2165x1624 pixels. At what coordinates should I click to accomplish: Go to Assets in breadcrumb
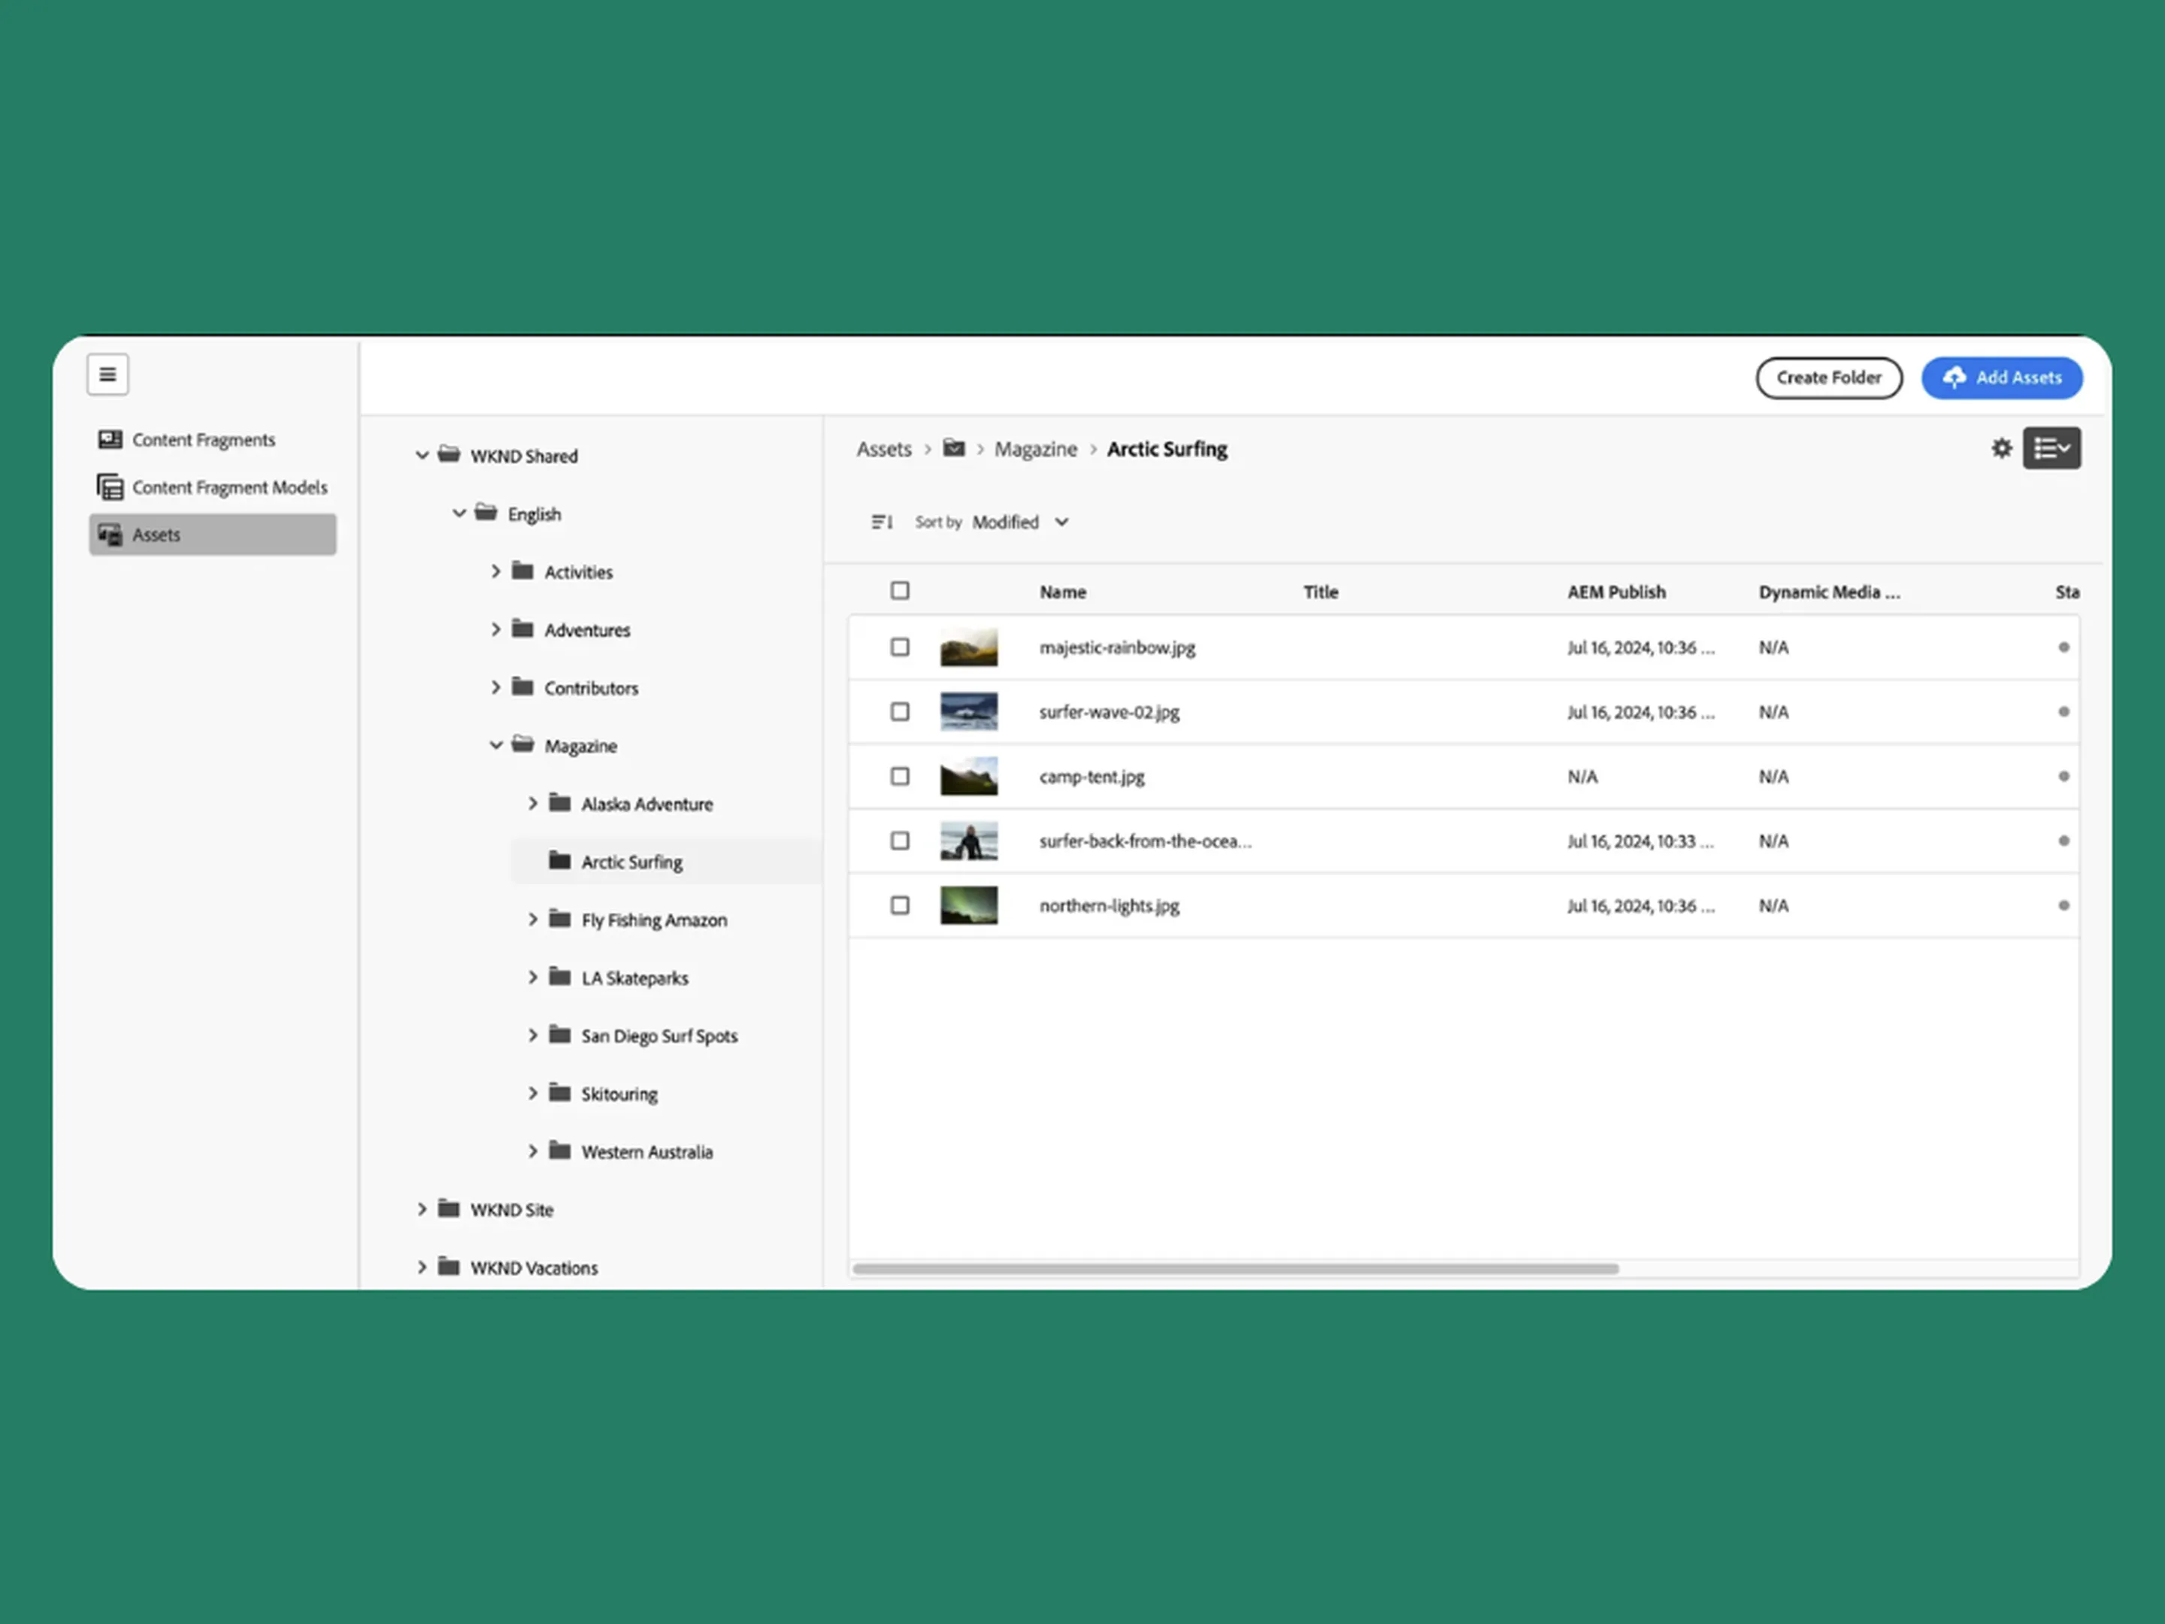(884, 448)
